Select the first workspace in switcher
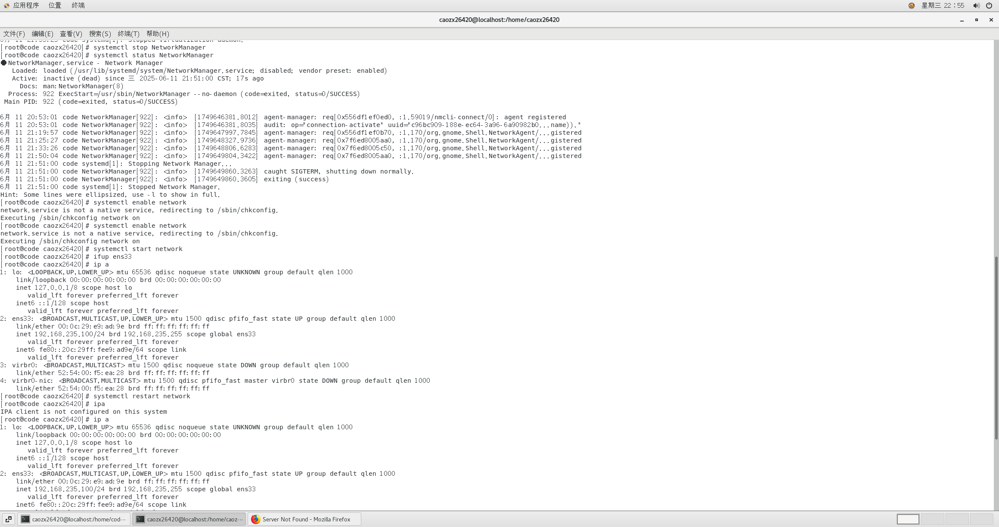 tap(908, 519)
